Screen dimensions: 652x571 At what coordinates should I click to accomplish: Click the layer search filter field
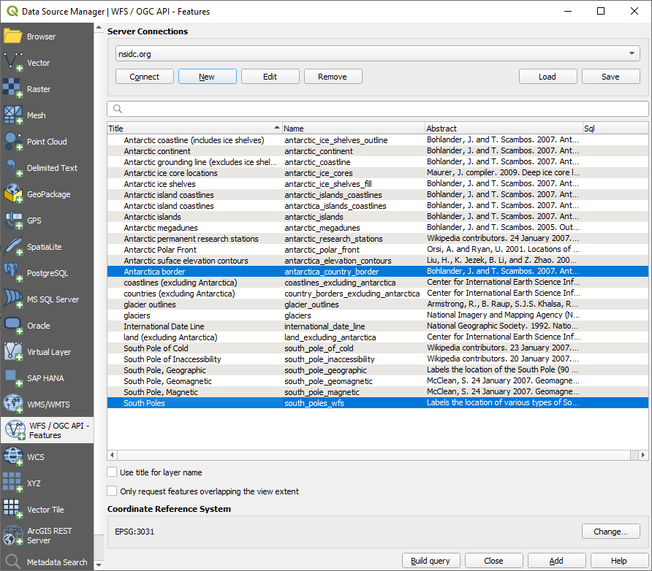tap(377, 109)
